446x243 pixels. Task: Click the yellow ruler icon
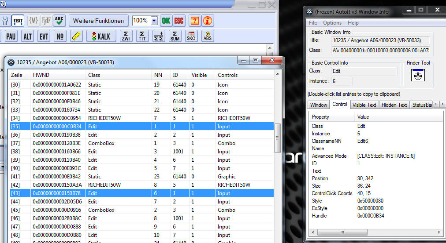click(x=76, y=36)
